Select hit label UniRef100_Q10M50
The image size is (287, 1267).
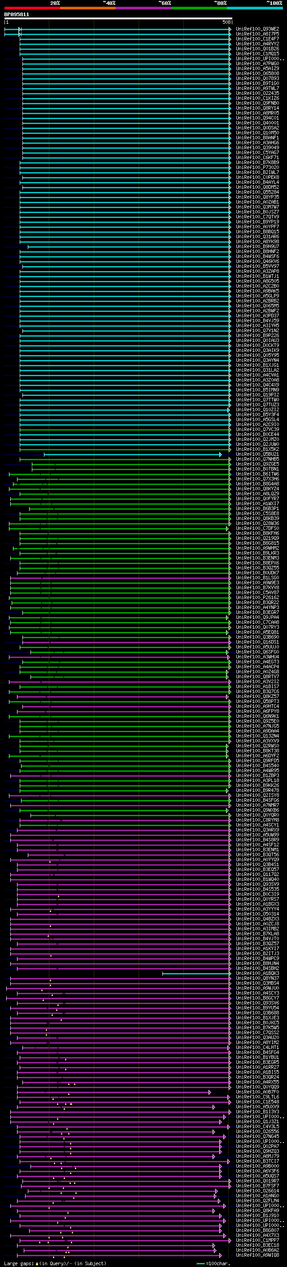[257, 133]
